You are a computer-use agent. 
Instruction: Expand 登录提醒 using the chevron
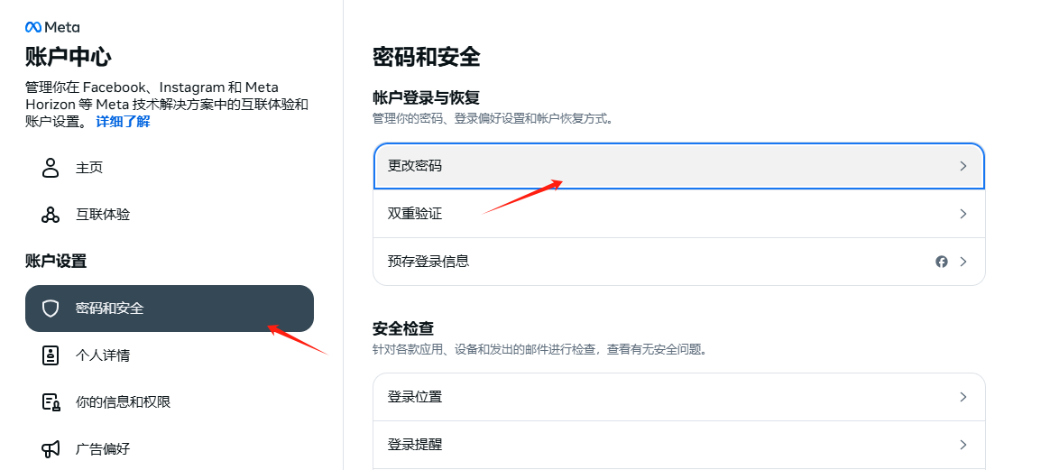pyautogui.click(x=963, y=445)
